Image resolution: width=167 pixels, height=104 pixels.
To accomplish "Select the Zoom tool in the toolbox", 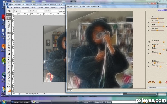I will [9, 84].
